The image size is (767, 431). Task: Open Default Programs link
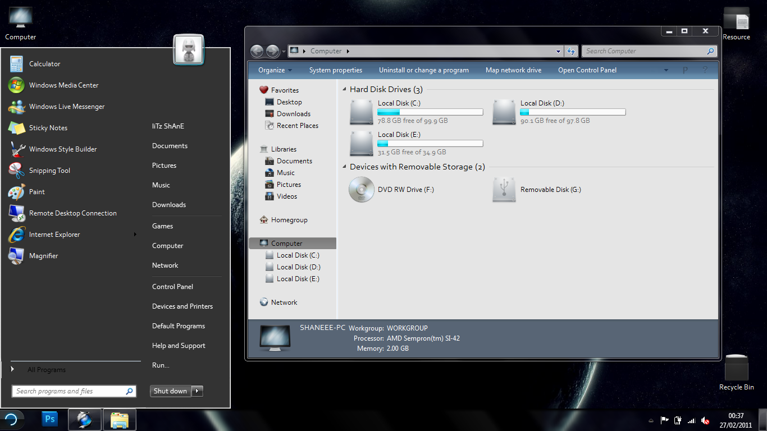pos(179,326)
